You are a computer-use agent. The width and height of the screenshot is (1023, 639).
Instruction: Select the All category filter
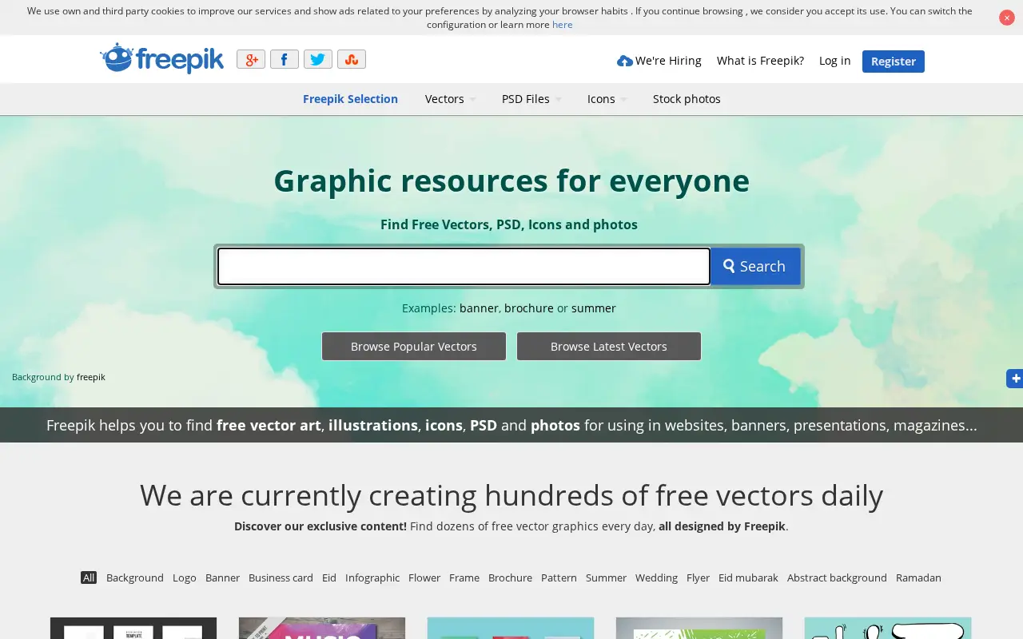pos(89,577)
